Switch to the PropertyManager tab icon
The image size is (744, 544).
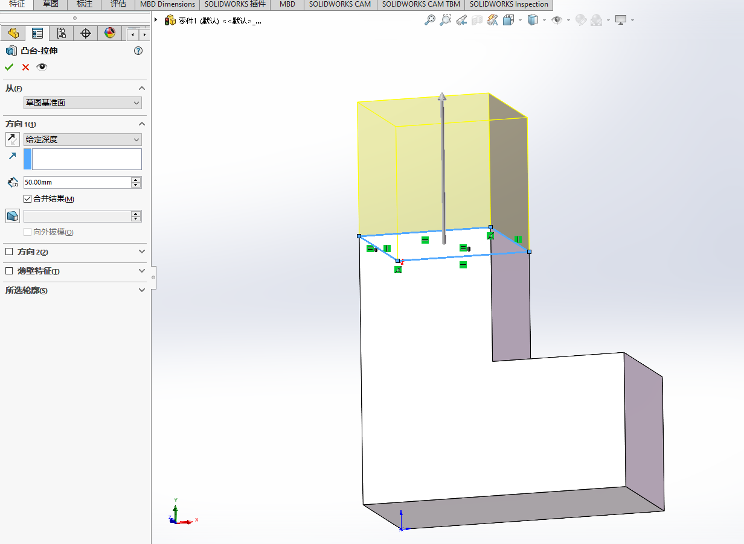37,33
